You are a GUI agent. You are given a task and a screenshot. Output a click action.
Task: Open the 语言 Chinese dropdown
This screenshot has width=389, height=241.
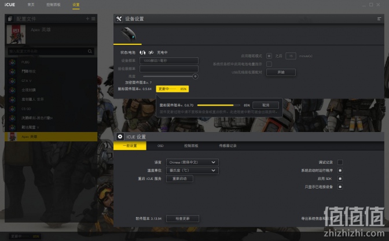tap(192, 163)
